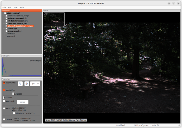Image resolution: width=182 pixels, height=128 pixels.
Task: Click the window resize grip in status bar
Action: (x=179, y=125)
